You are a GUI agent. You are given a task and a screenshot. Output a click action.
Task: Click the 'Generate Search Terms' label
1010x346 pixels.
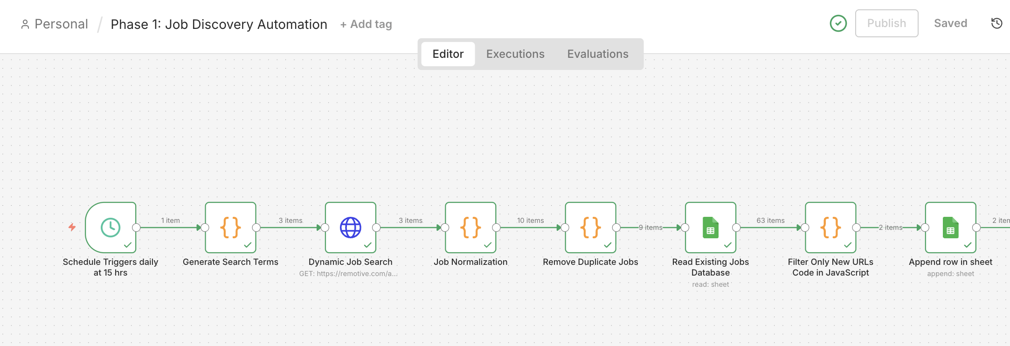click(x=230, y=262)
